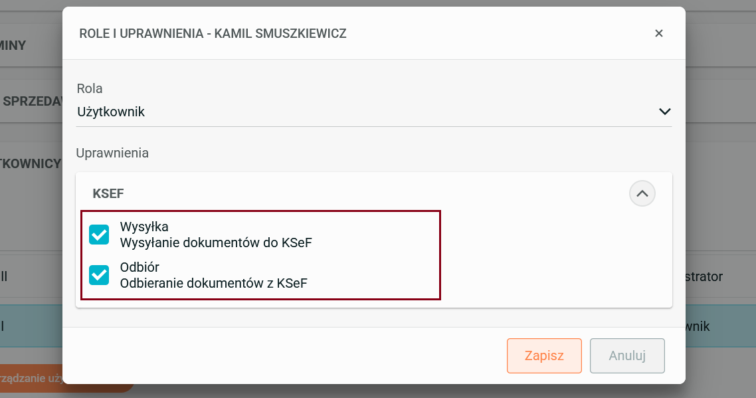Open the partially visible MINY tab
This screenshot has width=756, height=398.
pos(15,46)
